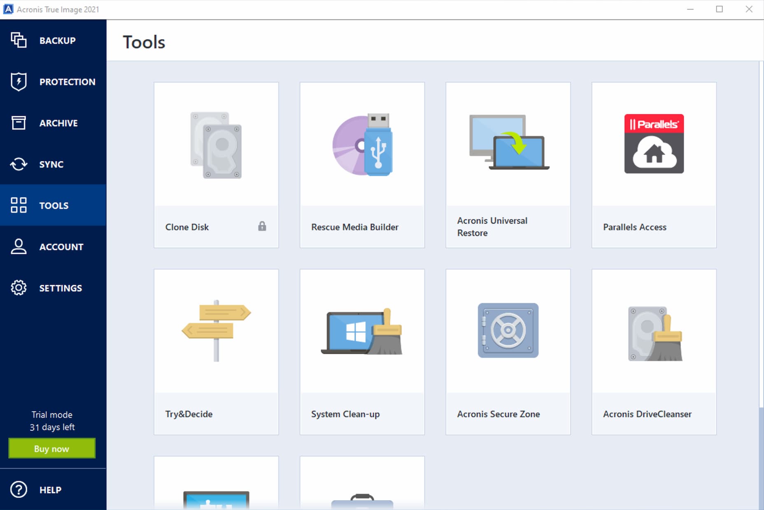Open the Acronis Secure Zone safe icon
The width and height of the screenshot is (764, 510).
coord(508,330)
